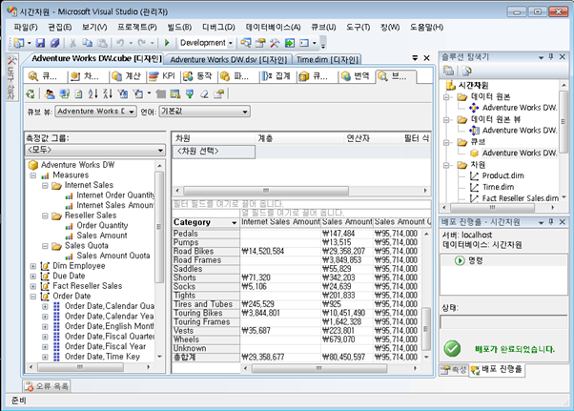Click the crossed tools icon in main toolbar
This screenshot has height=411, width=574.
pos(275,43)
